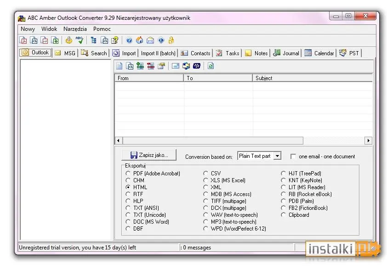Click the dark blue BlackBerry icon
This screenshot has width=387, height=266.
click(197, 66)
